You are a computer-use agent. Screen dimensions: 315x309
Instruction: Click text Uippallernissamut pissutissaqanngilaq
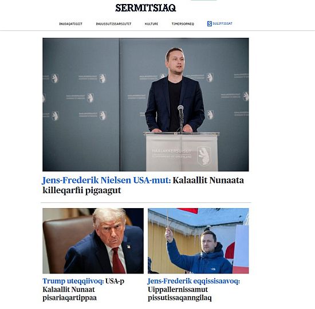tap(180, 294)
